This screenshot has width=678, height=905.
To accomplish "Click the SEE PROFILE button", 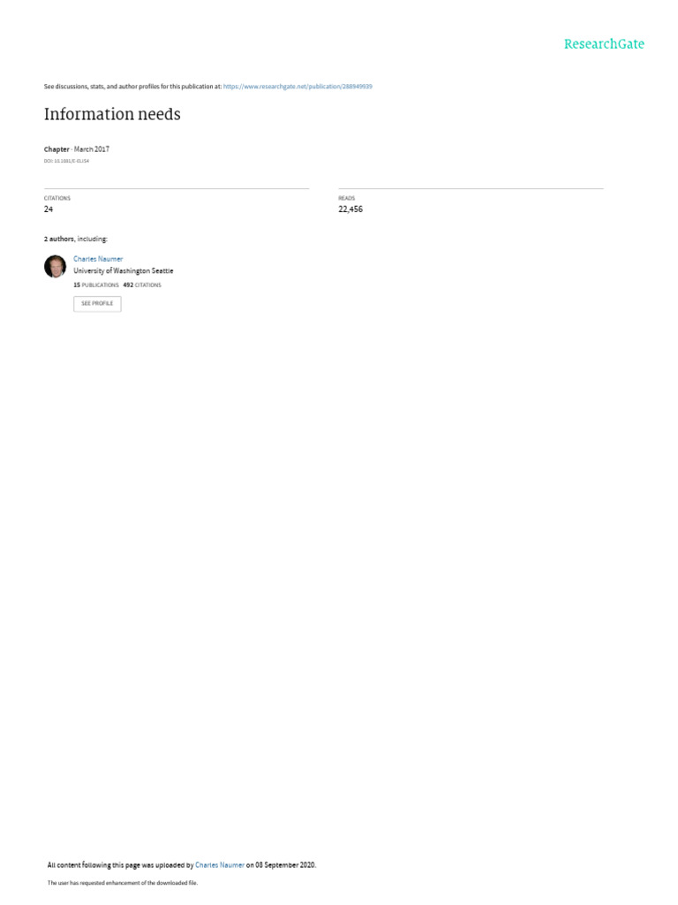I will coord(97,304).
